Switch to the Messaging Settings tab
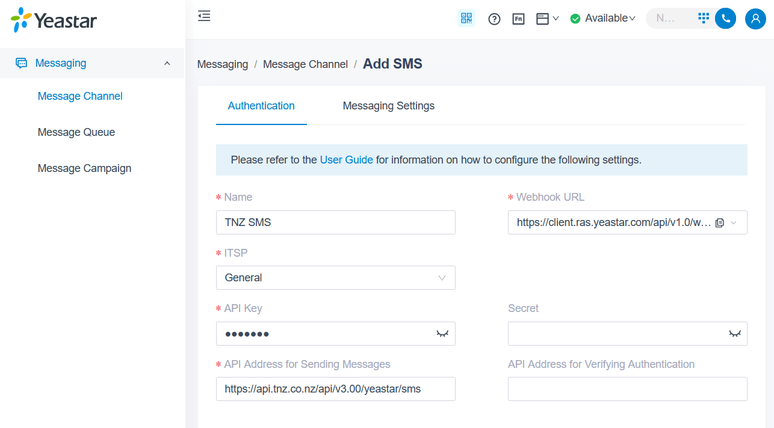 tap(388, 106)
